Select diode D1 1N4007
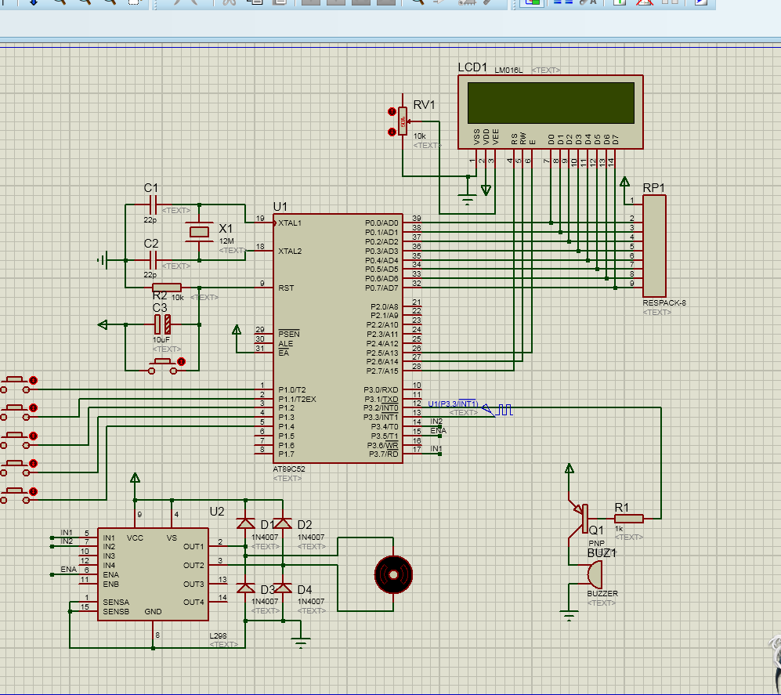This screenshot has height=695, width=781. click(x=245, y=523)
